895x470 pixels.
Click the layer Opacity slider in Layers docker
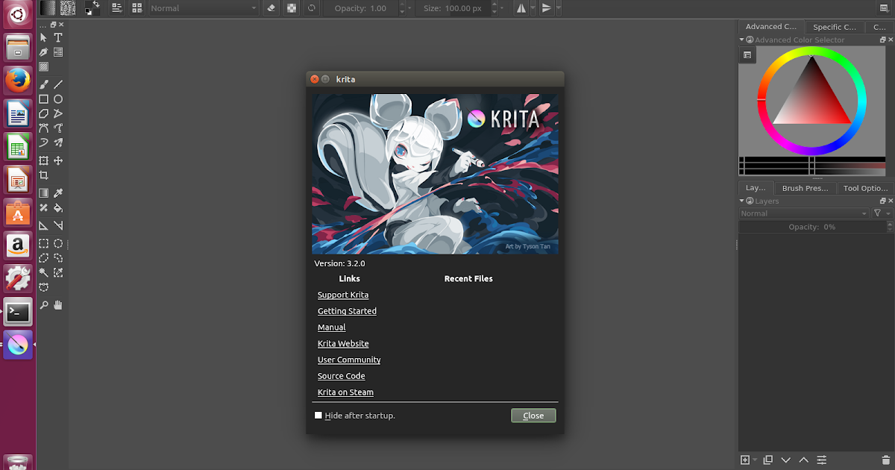coord(812,227)
